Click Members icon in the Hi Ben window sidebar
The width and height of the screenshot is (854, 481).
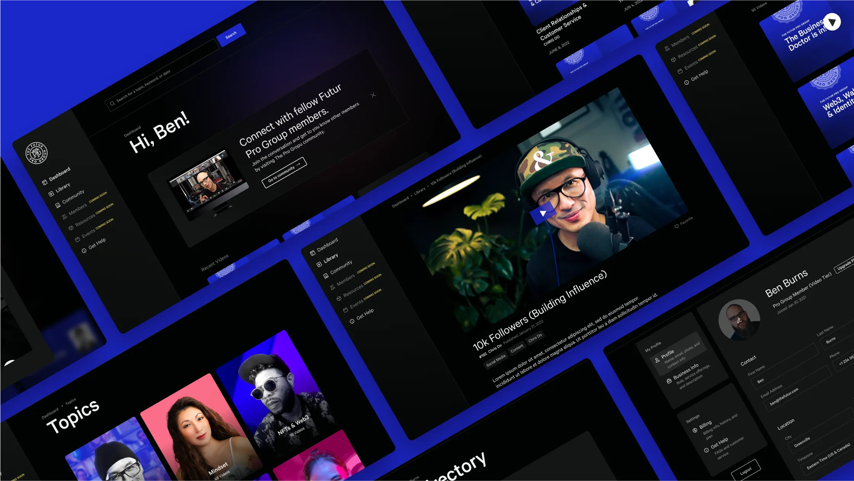click(x=64, y=217)
